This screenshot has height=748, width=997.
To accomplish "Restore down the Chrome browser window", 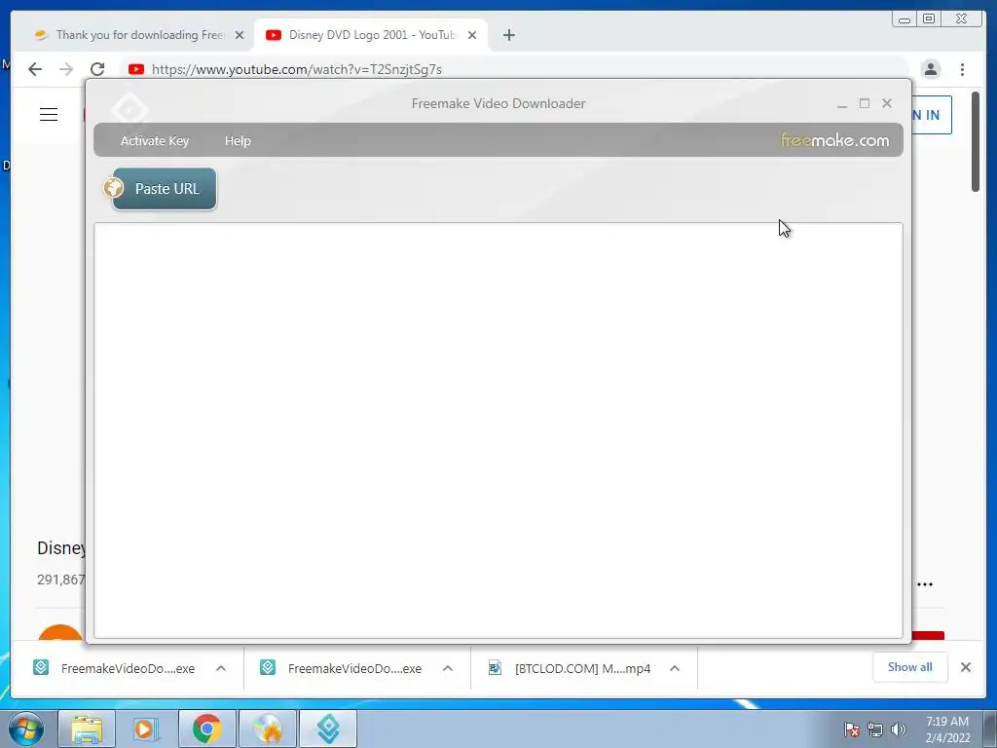I will click(x=929, y=19).
